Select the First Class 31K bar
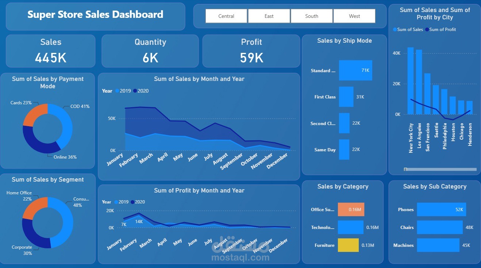This screenshot has height=268, width=481. pos(346,97)
